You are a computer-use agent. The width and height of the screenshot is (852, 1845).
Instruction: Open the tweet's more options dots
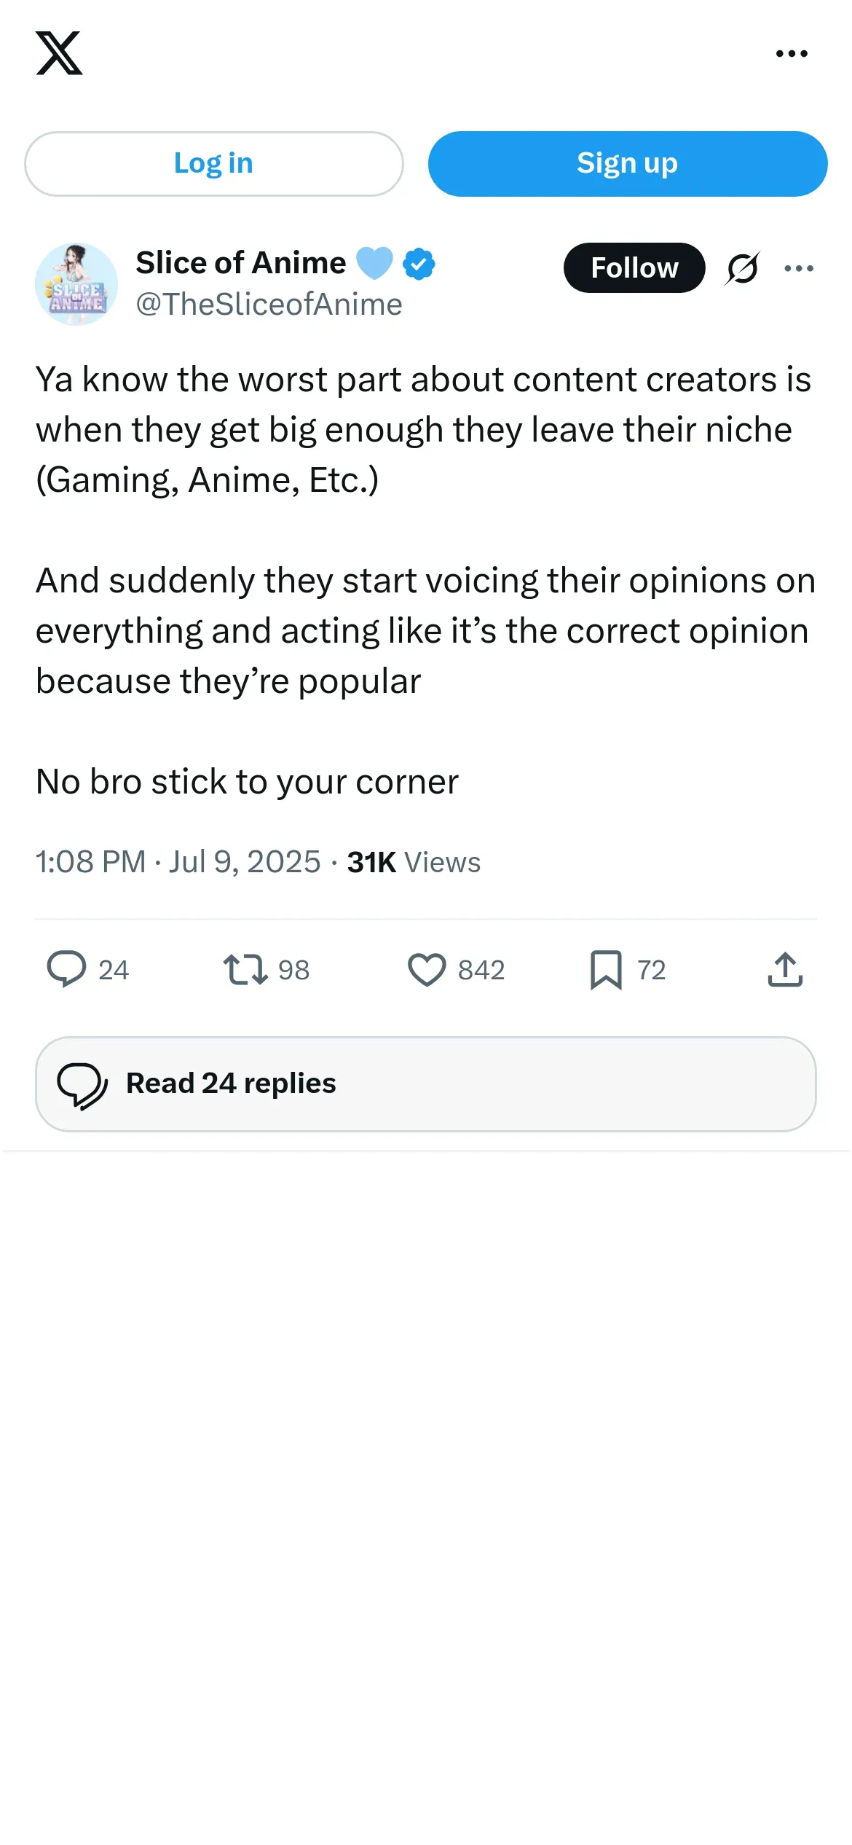point(799,268)
